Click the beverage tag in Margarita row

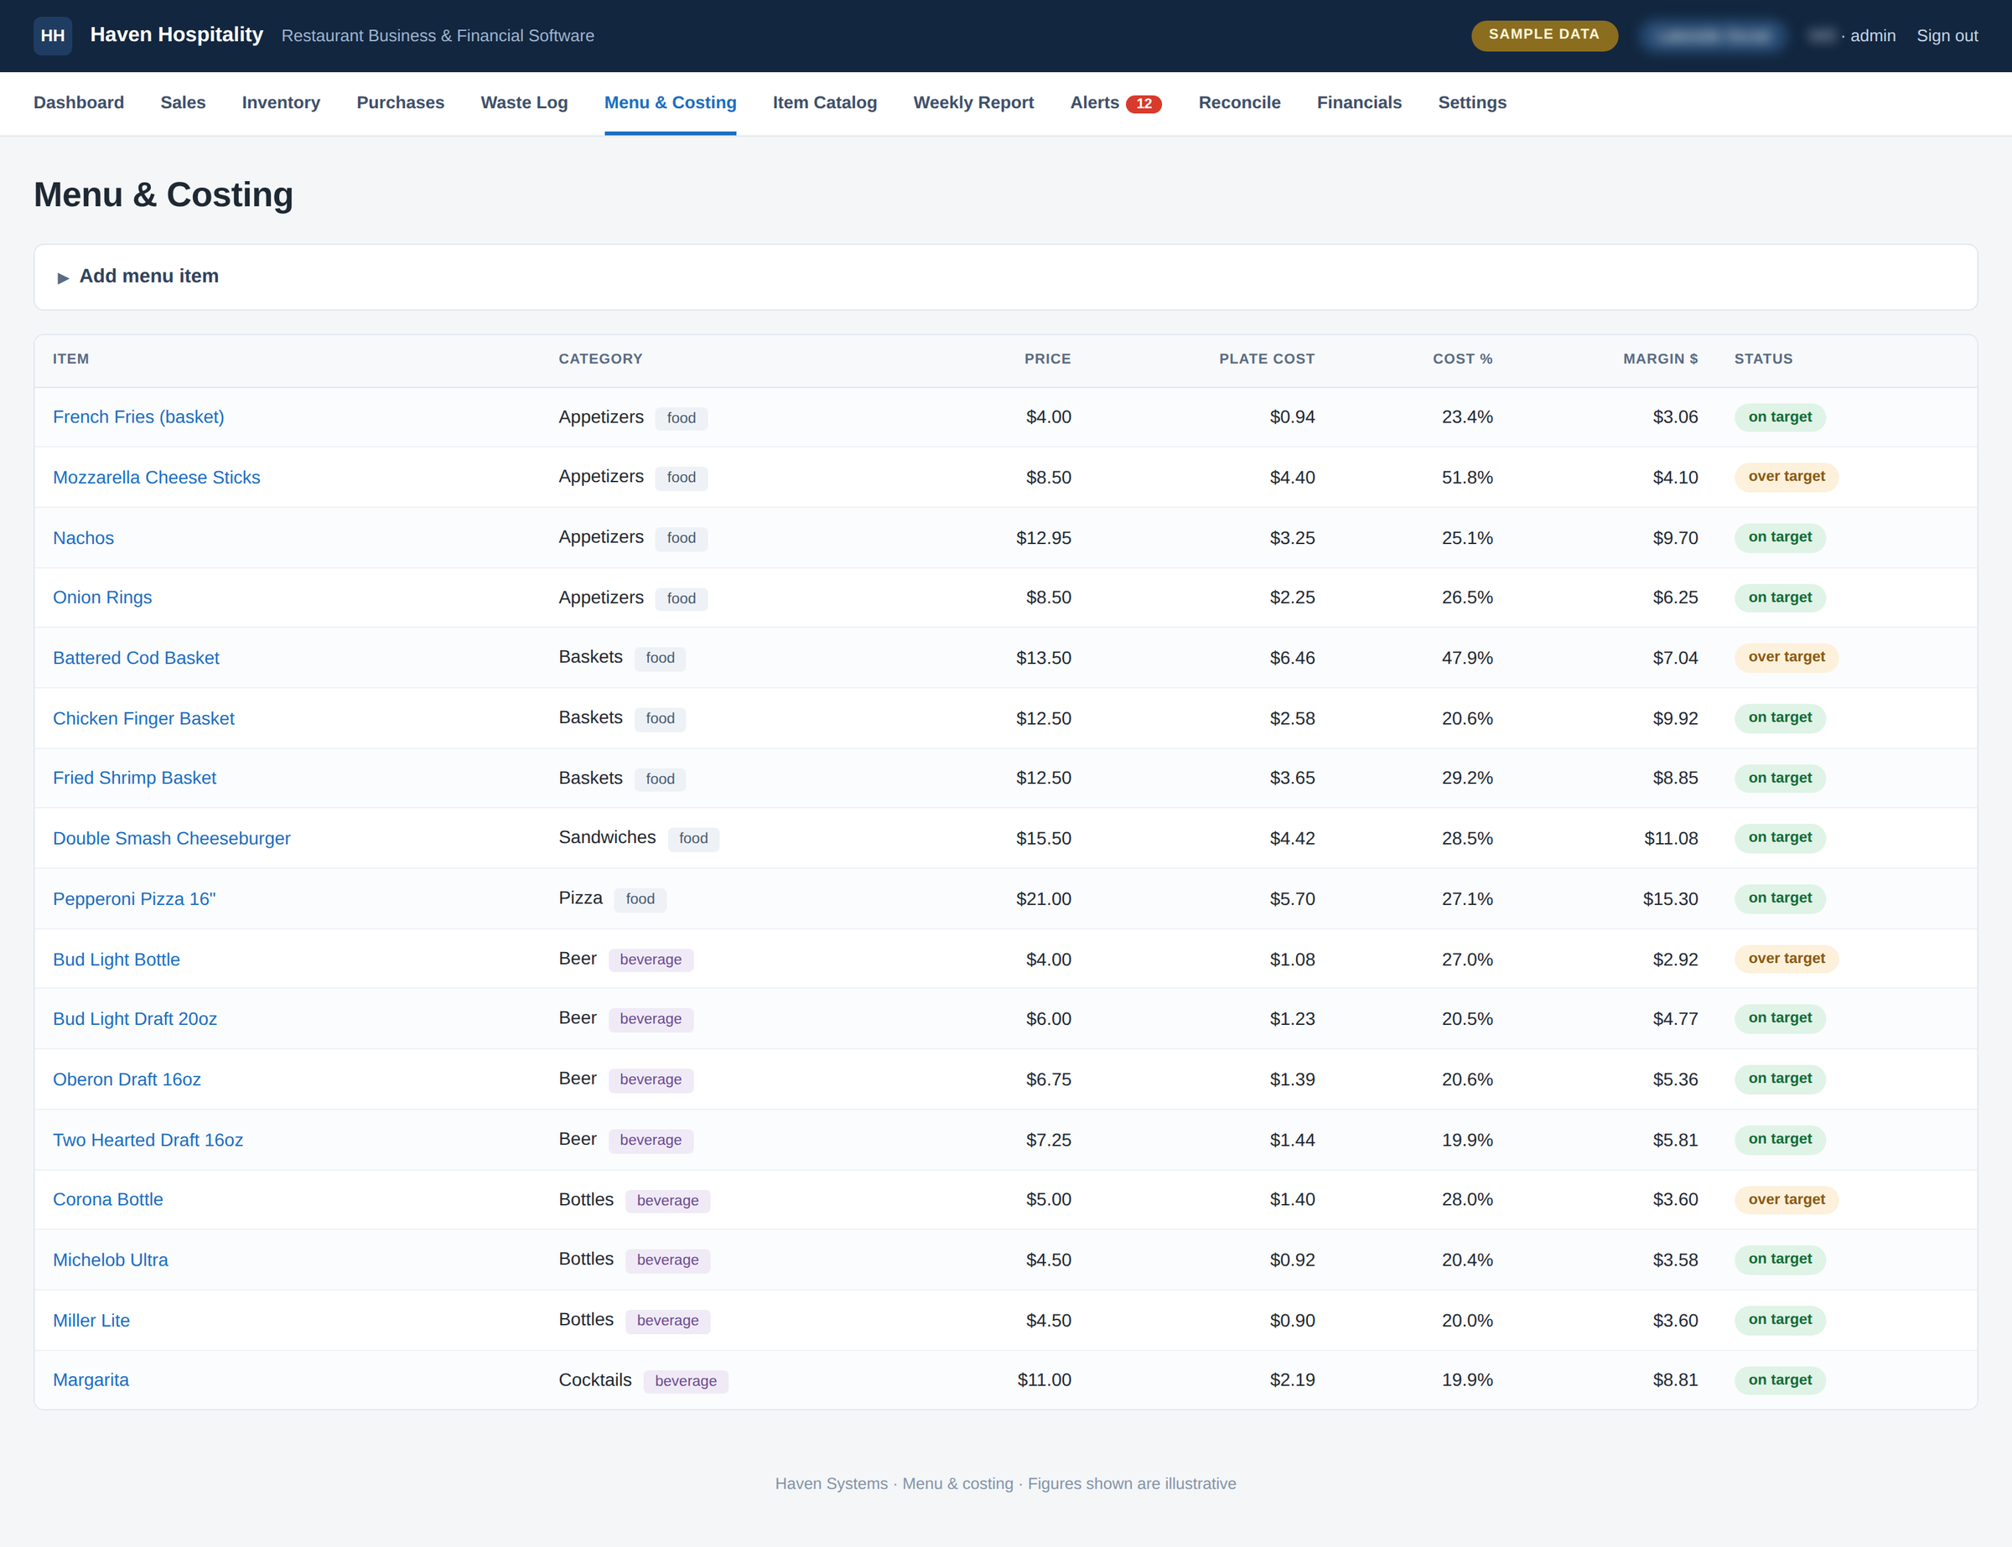coord(686,1381)
